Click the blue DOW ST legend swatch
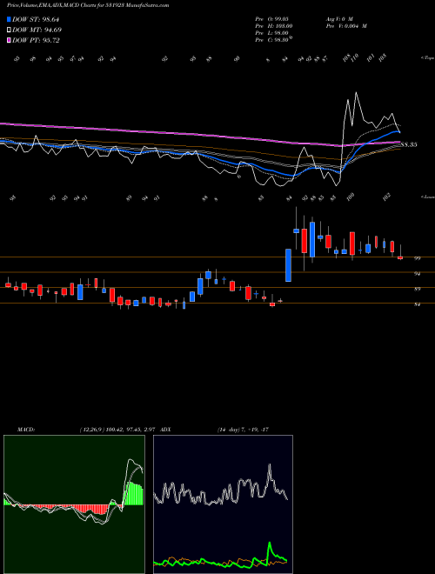Screen dimensions: 435x574 (9, 19)
